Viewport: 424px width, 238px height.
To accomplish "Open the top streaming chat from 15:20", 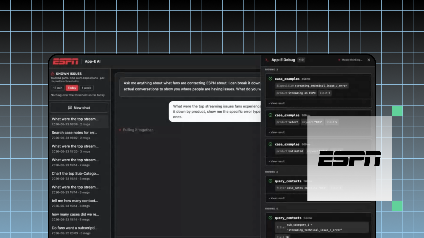I will [79, 148].
